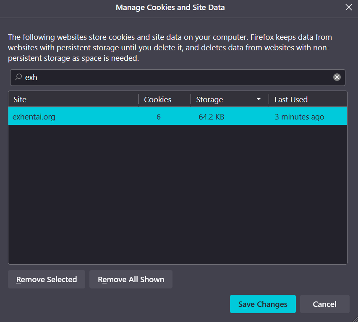Clear the search field with the X icon
The width and height of the screenshot is (358, 322).
coord(337,77)
